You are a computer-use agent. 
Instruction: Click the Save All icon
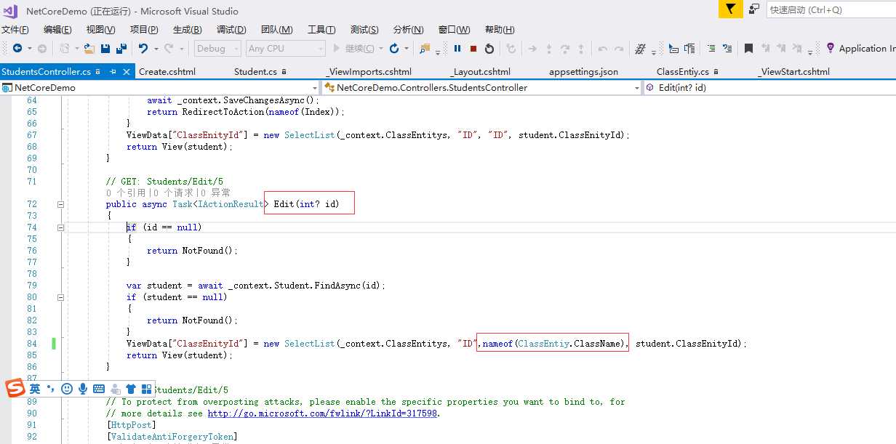[121, 49]
